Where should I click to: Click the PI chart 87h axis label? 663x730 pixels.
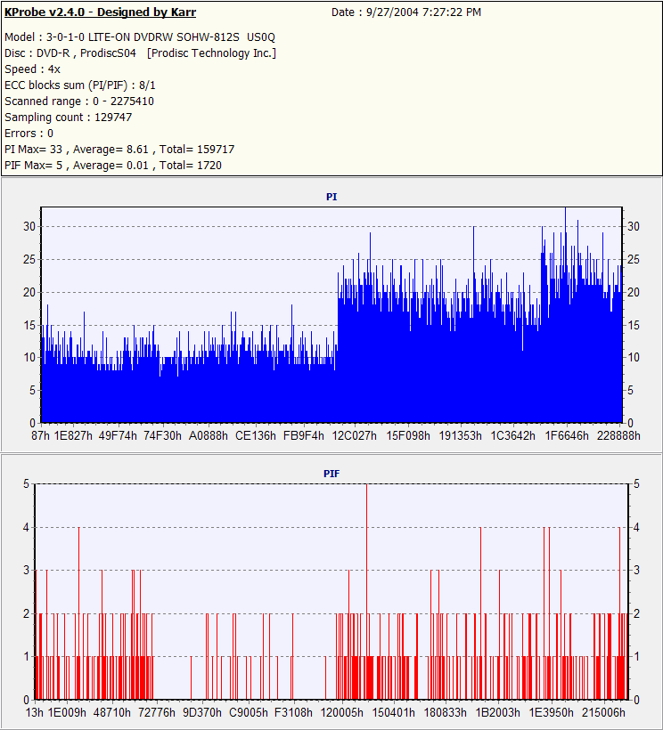click(40, 435)
